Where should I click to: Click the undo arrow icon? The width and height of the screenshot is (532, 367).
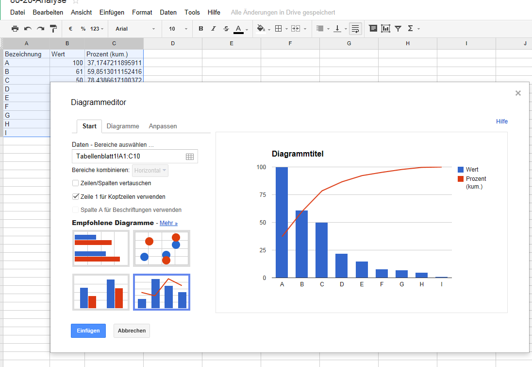(x=28, y=29)
